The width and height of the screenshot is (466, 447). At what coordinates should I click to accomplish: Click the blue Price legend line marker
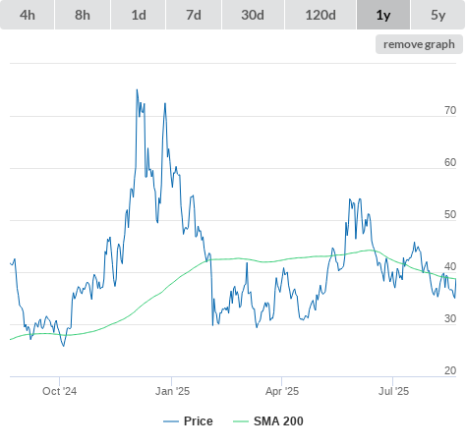[x=171, y=421]
